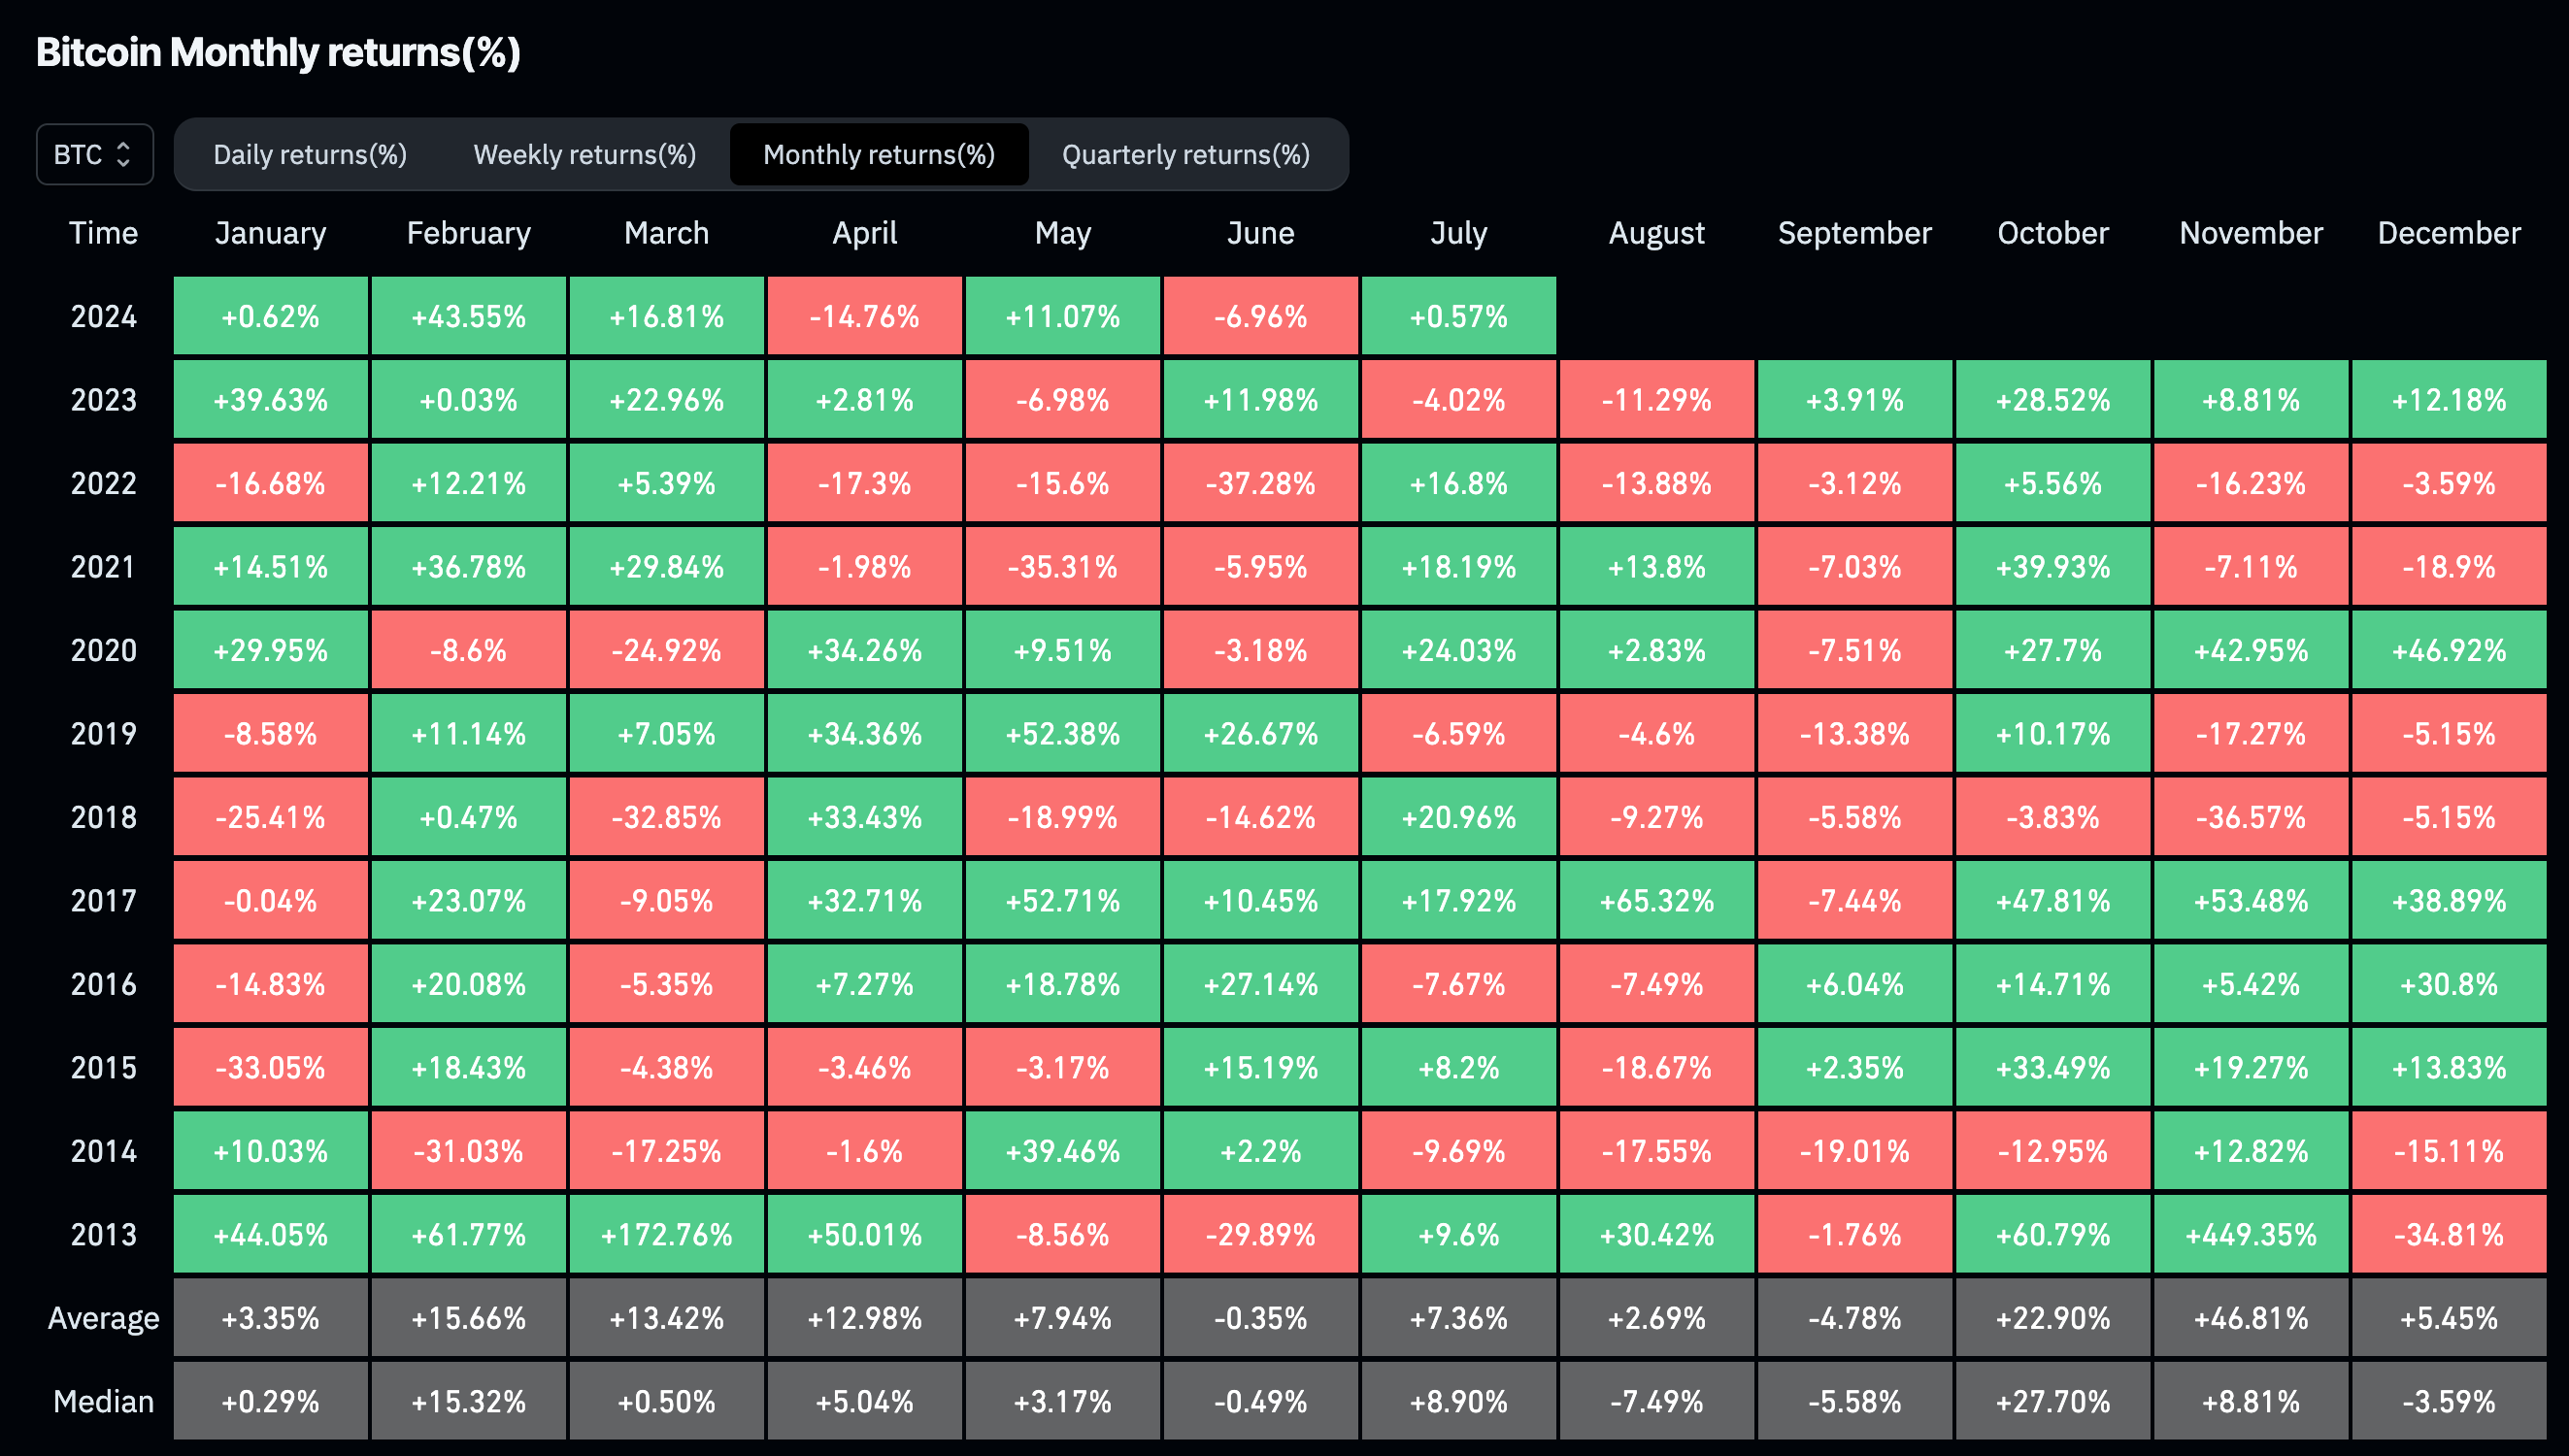2569x1456 pixels.
Task: Click the 2013 November +449.35% cell
Action: click(x=2250, y=1235)
